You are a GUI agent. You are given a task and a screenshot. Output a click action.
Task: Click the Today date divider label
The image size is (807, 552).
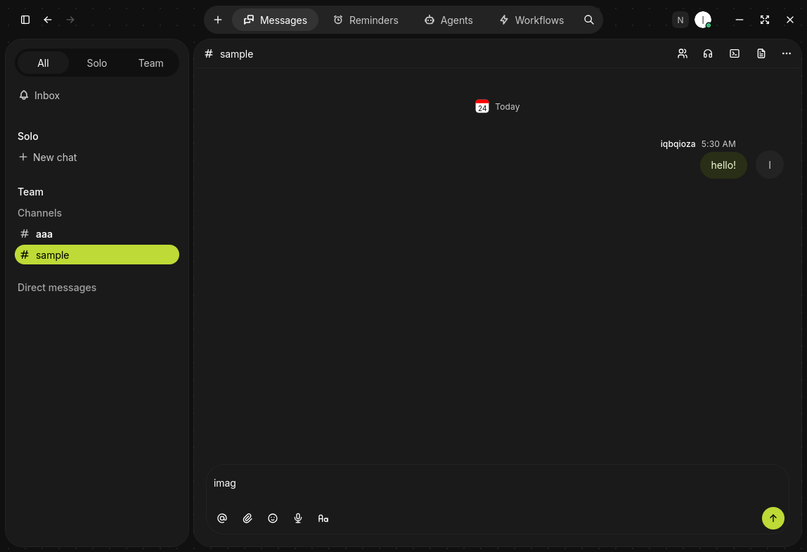tap(508, 107)
